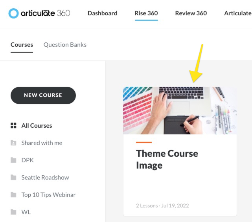Click the Articulate 360 wordmark text
The height and width of the screenshot is (222, 252).
click(45, 13)
